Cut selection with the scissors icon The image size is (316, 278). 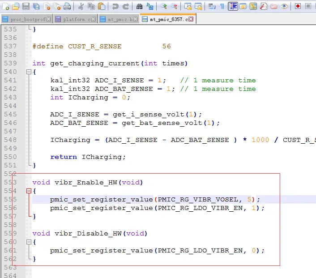point(81,6)
